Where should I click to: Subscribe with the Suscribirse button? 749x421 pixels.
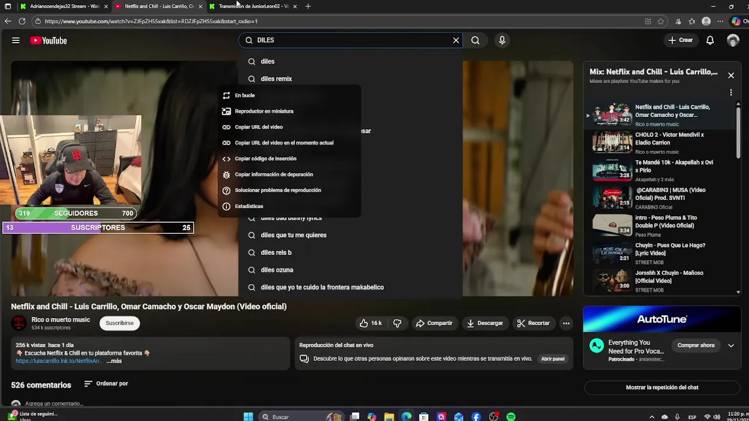[x=119, y=323]
